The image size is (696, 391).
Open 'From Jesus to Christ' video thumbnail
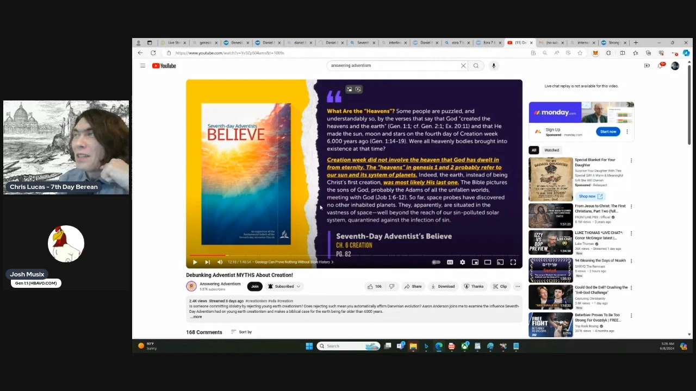click(x=550, y=216)
